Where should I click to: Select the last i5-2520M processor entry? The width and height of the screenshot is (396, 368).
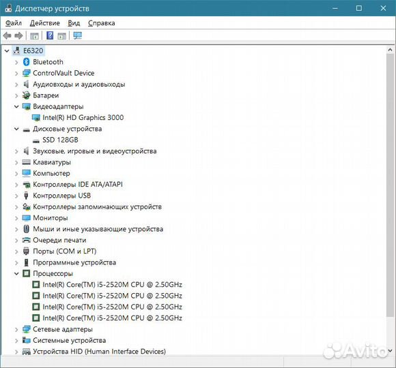click(x=112, y=318)
